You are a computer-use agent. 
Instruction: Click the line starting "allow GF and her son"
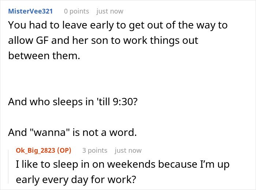pyautogui.click(x=103, y=40)
